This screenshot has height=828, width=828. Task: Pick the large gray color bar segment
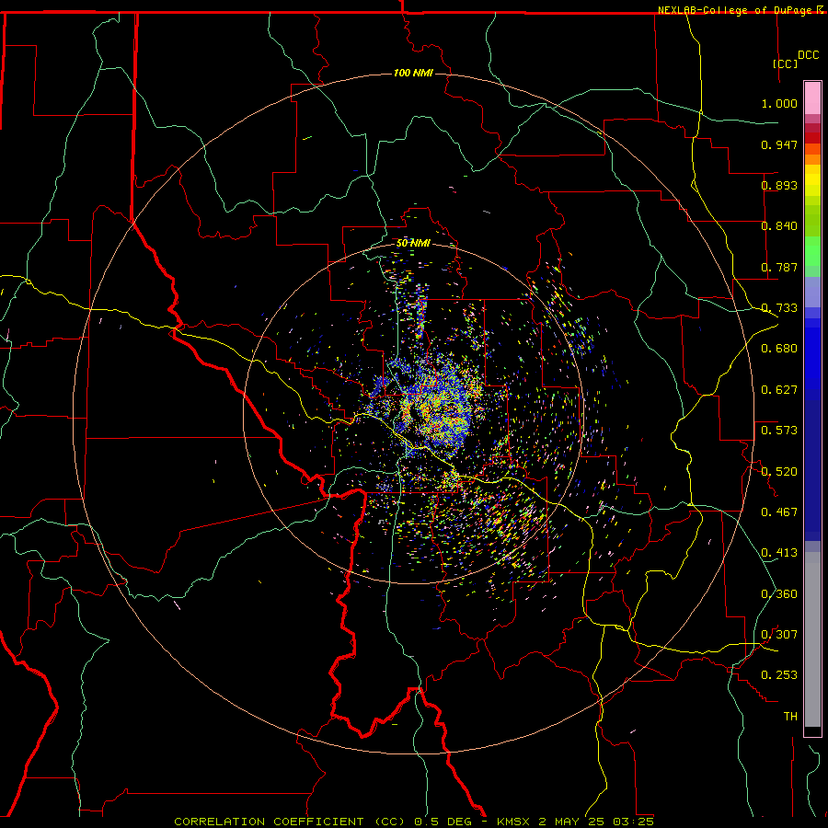click(812, 639)
